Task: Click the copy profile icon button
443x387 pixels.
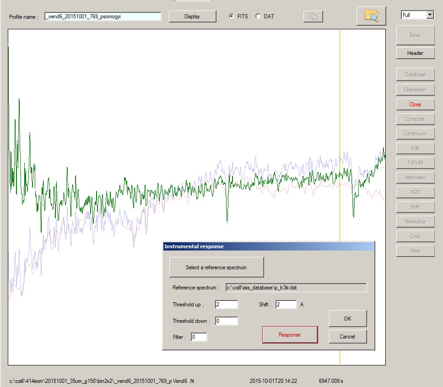Action: [313, 16]
